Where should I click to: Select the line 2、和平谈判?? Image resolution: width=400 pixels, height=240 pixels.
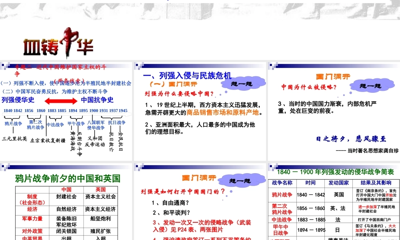tap(172, 213)
